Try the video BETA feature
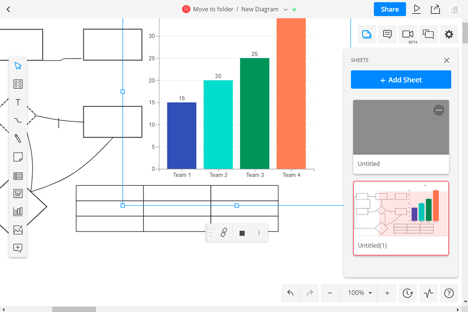This screenshot has width=468, height=312. [x=408, y=34]
